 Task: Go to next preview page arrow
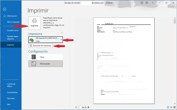tap(88, 107)
